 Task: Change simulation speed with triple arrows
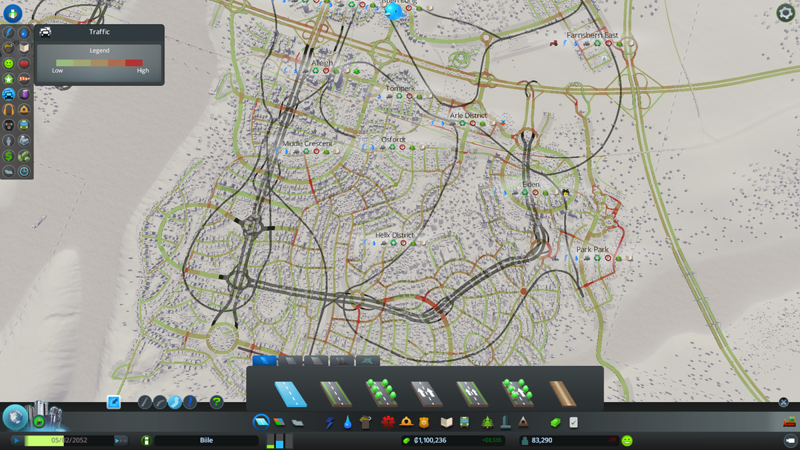tap(121, 441)
